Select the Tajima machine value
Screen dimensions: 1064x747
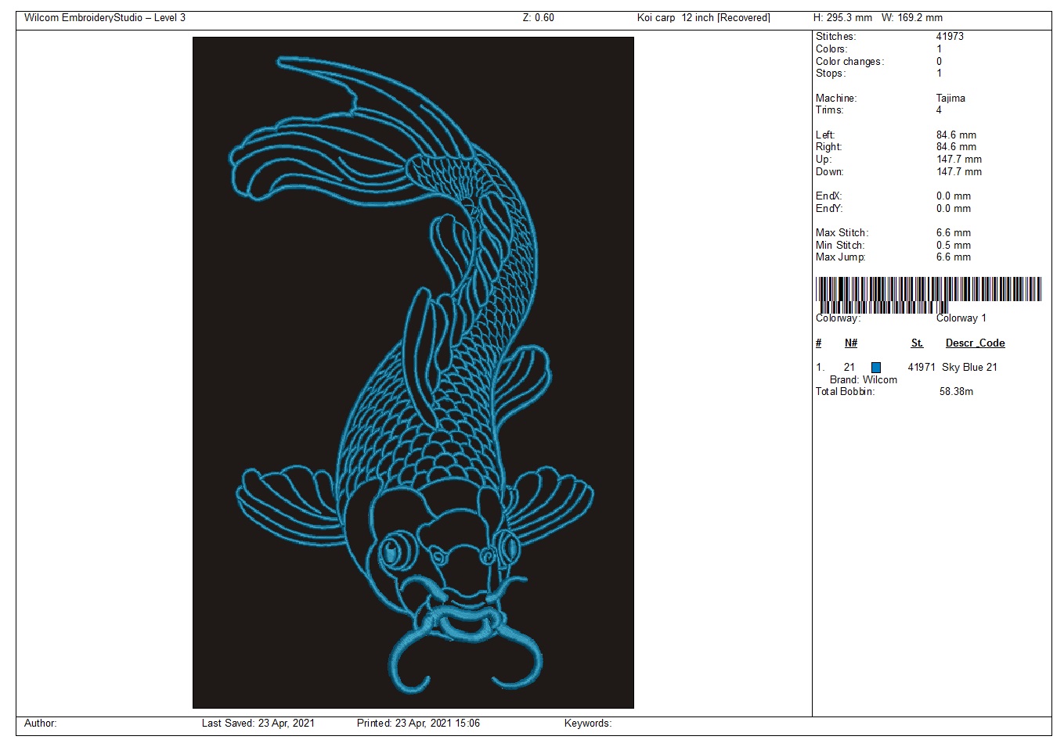[950, 99]
